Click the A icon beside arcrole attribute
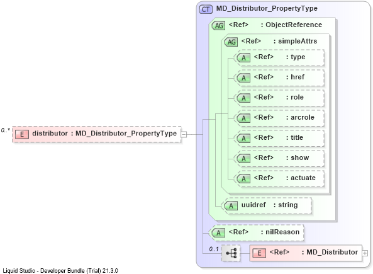Screen dimensions: 373x274 pyautogui.click(x=243, y=118)
